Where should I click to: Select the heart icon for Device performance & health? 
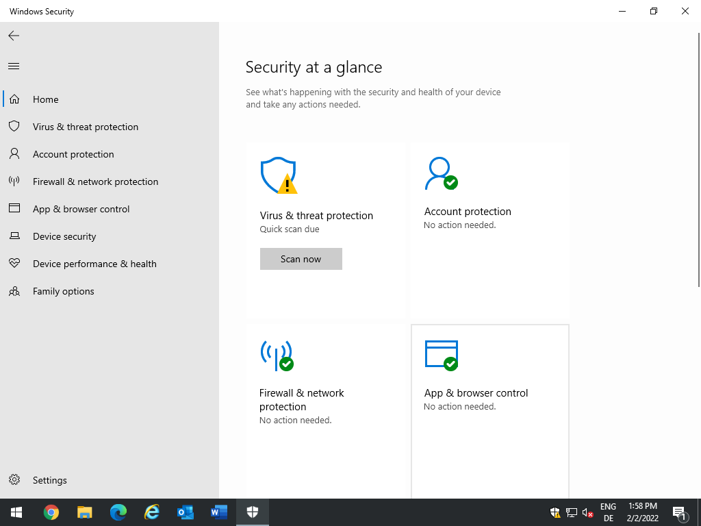(14, 264)
